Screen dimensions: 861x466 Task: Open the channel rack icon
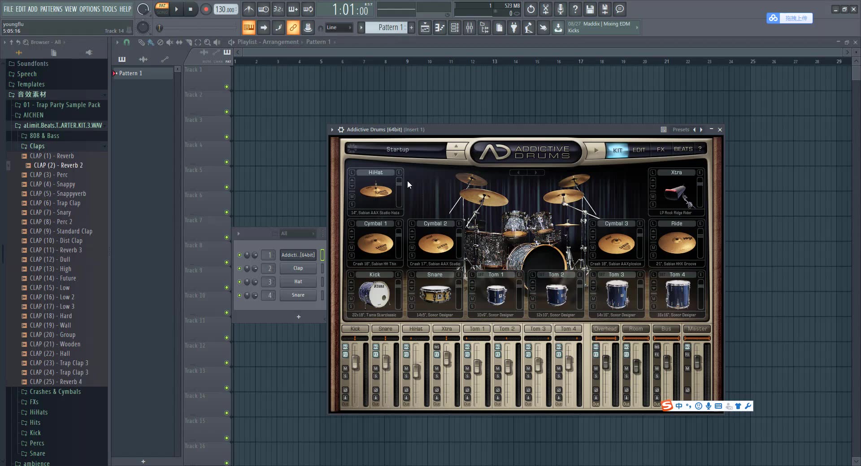click(x=455, y=28)
